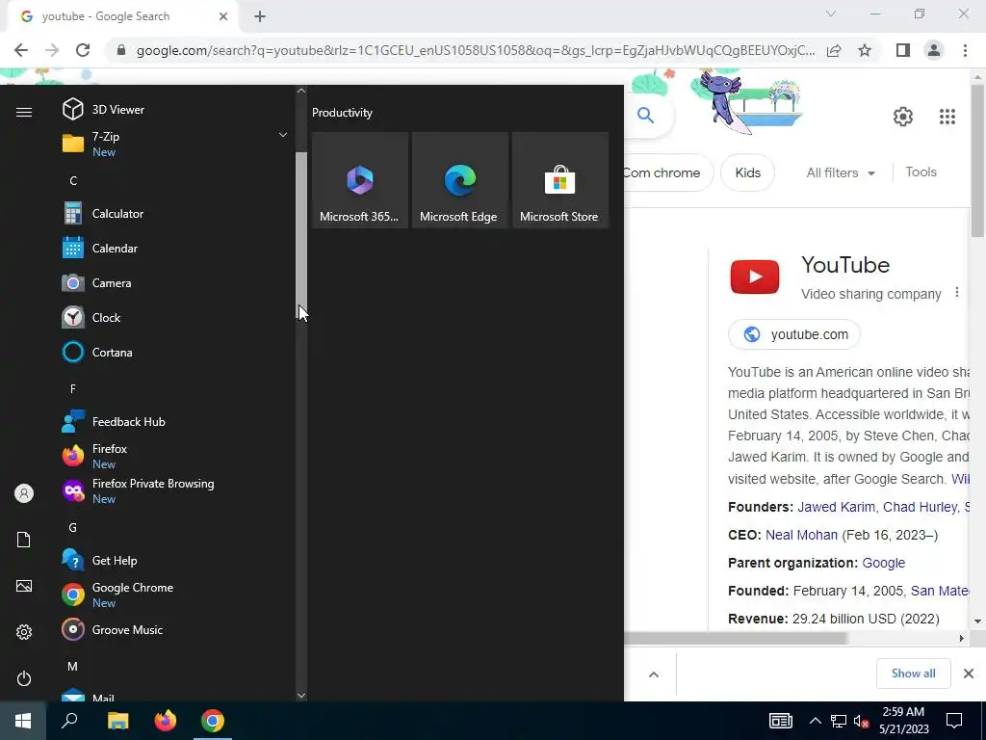Screen dimensions: 986x740
Task: Jump to letter F section header
Action: point(73,389)
